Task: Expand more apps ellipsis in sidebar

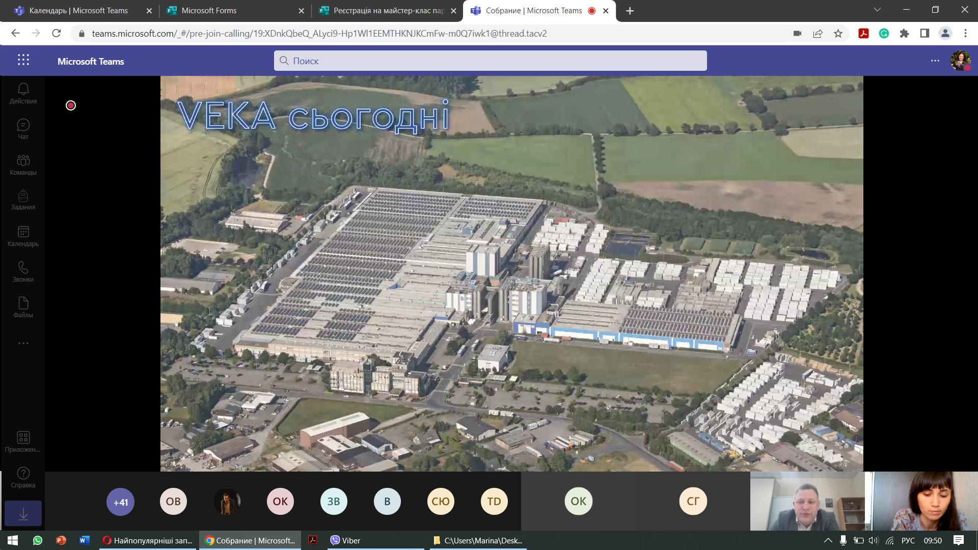Action: point(23,343)
